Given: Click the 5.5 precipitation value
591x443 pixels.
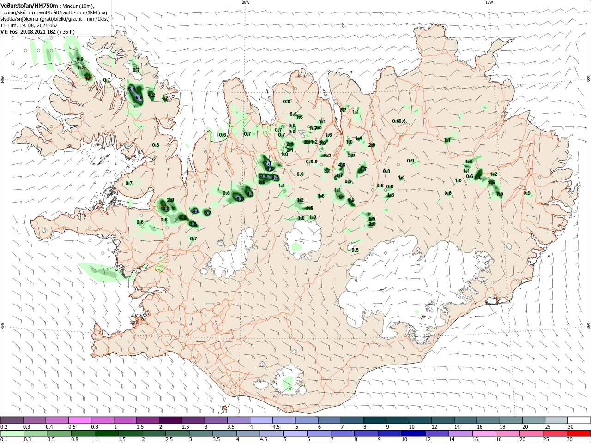Looking at the screenshot, I should (x=240, y=198).
